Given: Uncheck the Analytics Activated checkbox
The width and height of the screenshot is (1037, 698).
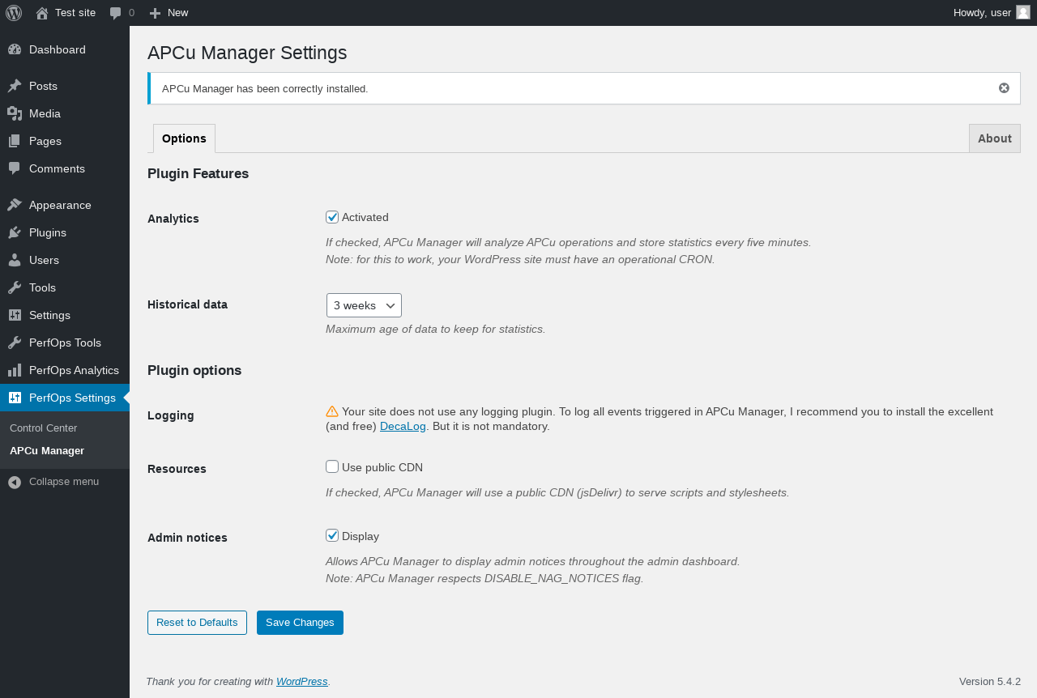Looking at the screenshot, I should tap(332, 217).
